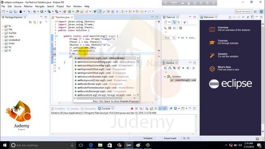Toggle Hide Static Members in Outline toolbar

click(178, 68)
